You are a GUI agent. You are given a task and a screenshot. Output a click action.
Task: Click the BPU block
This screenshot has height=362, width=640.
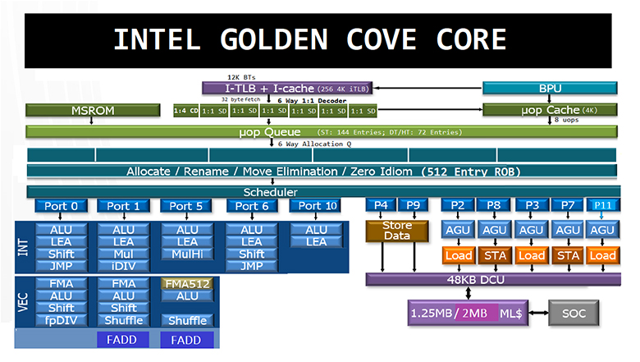coord(550,88)
